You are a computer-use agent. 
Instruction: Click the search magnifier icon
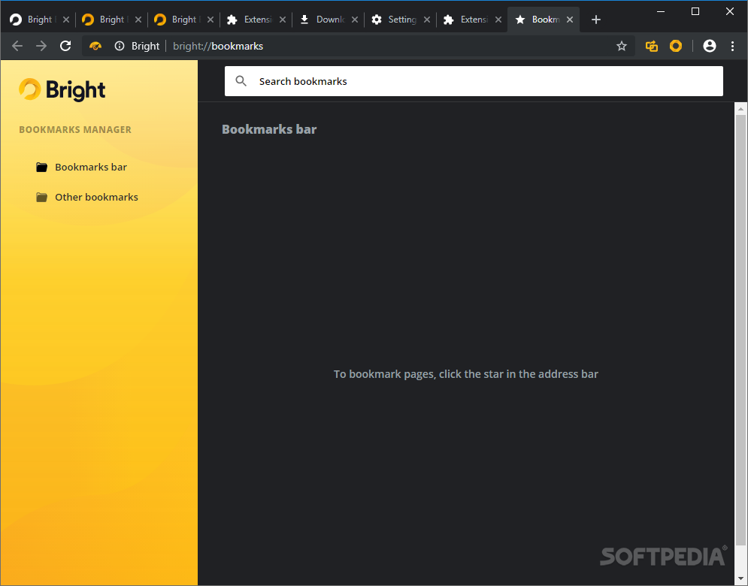coord(241,81)
